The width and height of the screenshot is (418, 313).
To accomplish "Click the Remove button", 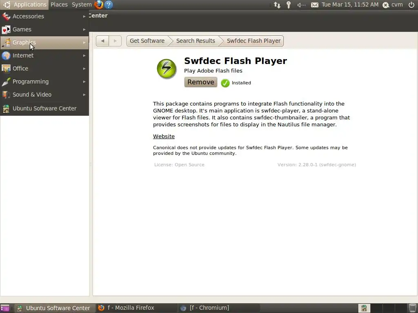I will (x=201, y=82).
